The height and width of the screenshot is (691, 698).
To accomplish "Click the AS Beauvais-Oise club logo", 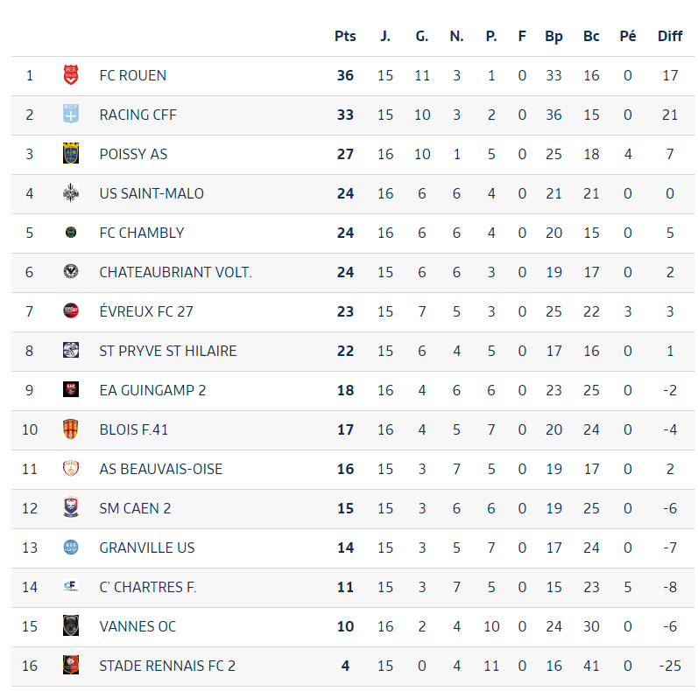I will coord(71,469).
